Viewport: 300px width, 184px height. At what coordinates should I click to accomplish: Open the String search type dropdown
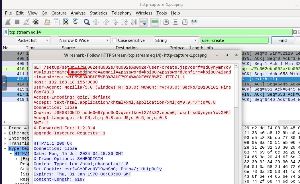pyautogui.click(x=176, y=40)
